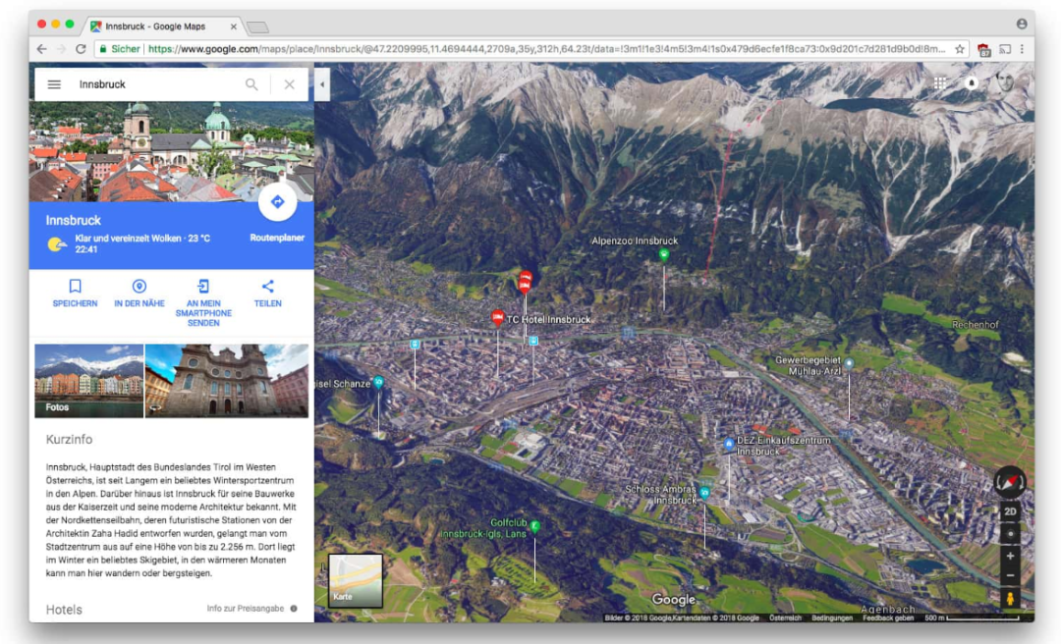Image resolution: width=1061 pixels, height=644 pixels.
Task: Open the Routenplaner directions icon
Action: 278,201
